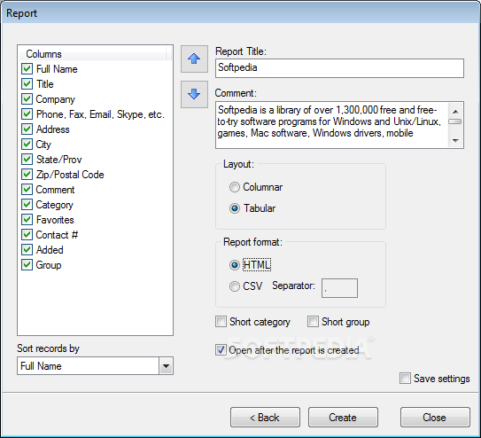Toggle the Added column checkbox
The height and width of the screenshot is (438, 481).
(x=27, y=249)
